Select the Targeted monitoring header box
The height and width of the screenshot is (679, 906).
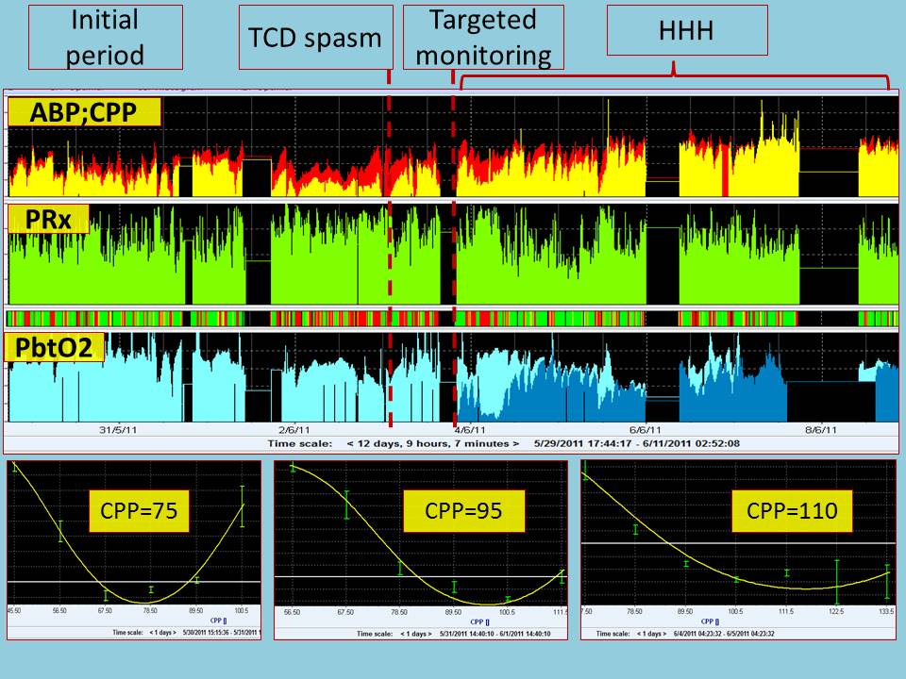coord(483,36)
